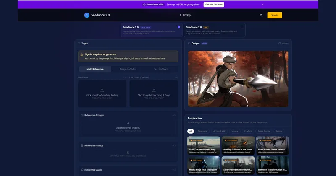336x176 pixels.
Task: Select the Cinematic inspiration filter
Action: (x=202, y=131)
